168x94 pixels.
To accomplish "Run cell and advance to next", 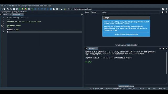I will pos(26,9).
